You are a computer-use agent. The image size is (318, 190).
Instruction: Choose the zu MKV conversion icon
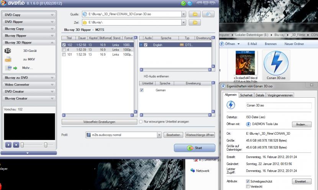[x=8, y=60]
